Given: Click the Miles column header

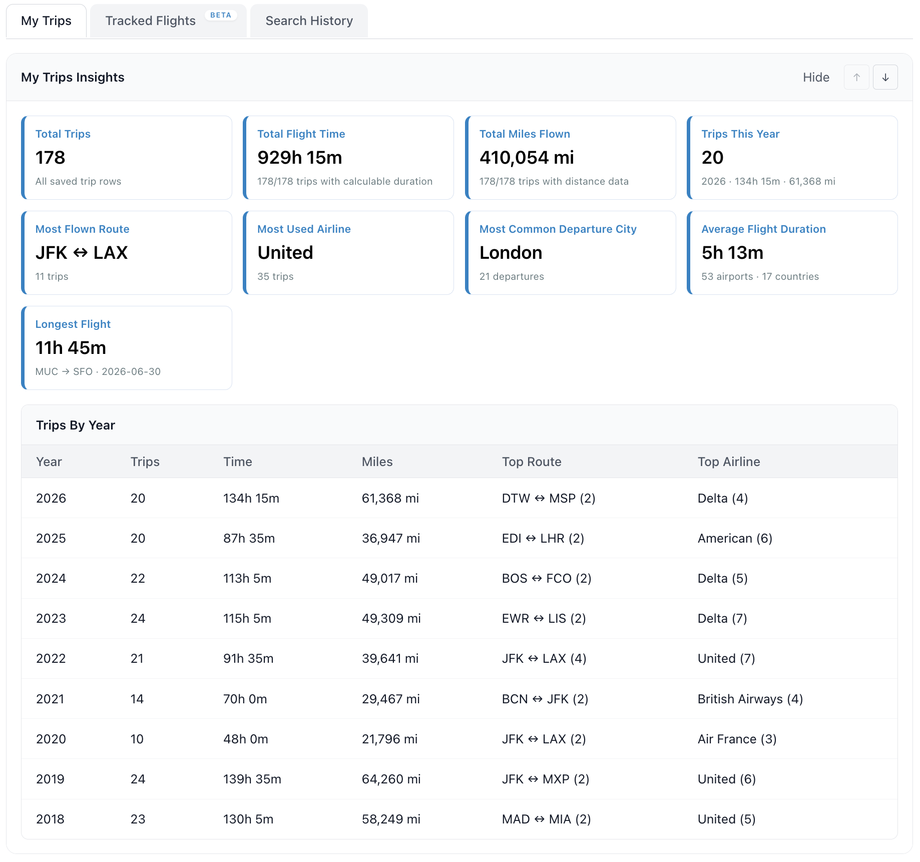Looking at the screenshot, I should pyautogui.click(x=377, y=462).
